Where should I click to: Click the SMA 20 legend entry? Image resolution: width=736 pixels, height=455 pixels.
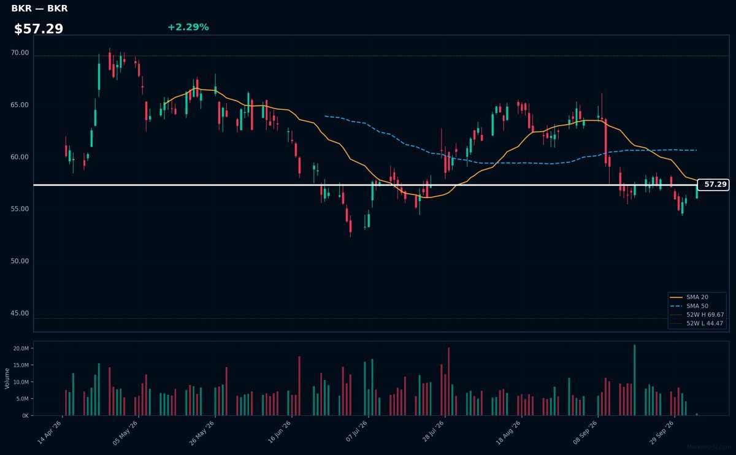pyautogui.click(x=690, y=297)
